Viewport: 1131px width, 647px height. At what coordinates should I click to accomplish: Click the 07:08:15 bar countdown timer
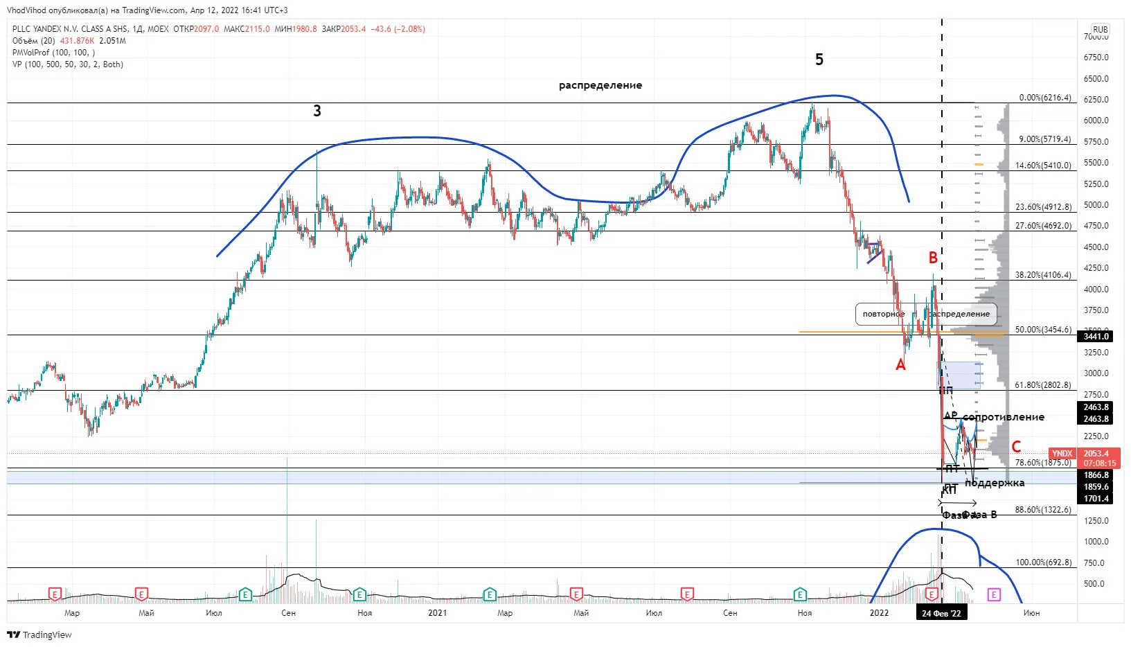click(1100, 463)
